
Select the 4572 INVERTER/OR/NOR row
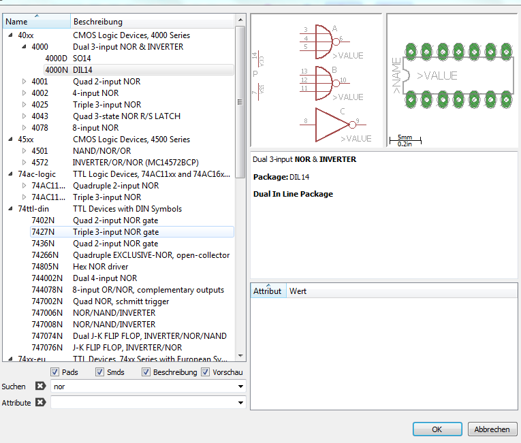pyautogui.click(x=132, y=163)
